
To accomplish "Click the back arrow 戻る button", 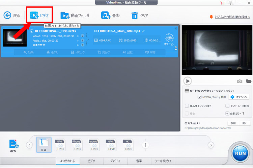I will click(11, 16).
